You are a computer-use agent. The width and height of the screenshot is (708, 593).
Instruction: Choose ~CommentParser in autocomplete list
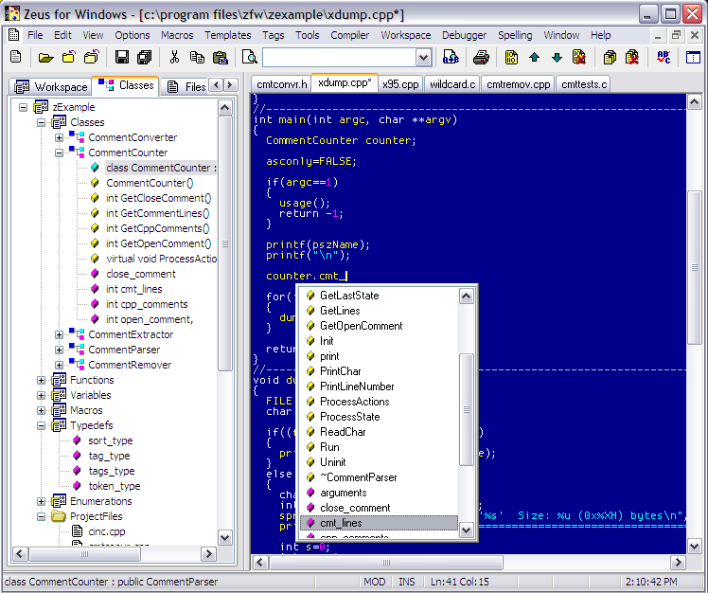coord(359,477)
